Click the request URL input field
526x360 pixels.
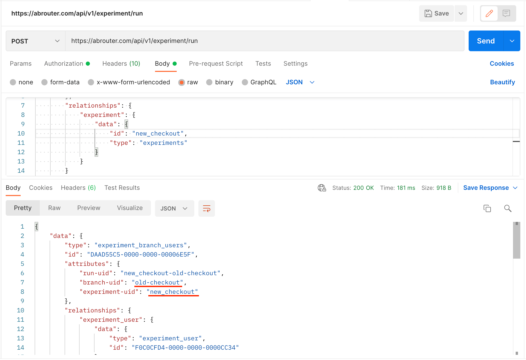pos(265,41)
